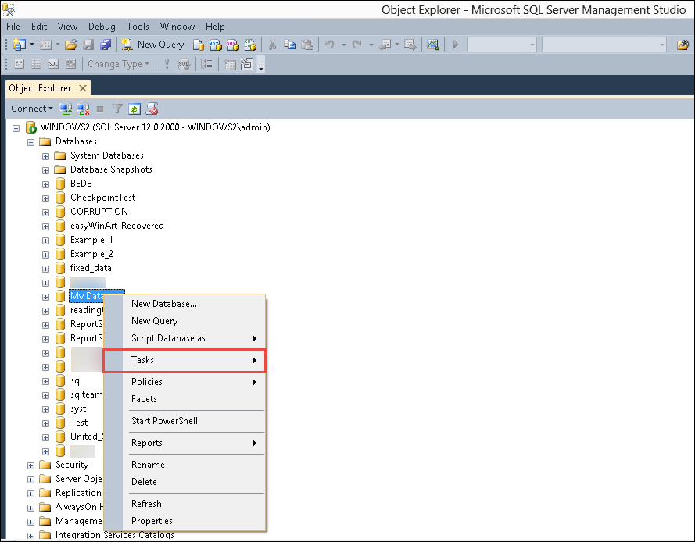695x542 pixels.
Task: Click the Save All toolbar icon
Action: (x=106, y=45)
